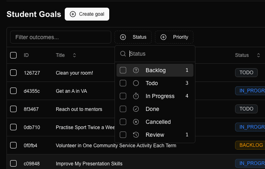Tick the Backlog filter checkbox
This screenshot has height=169, width=265.
123,70
